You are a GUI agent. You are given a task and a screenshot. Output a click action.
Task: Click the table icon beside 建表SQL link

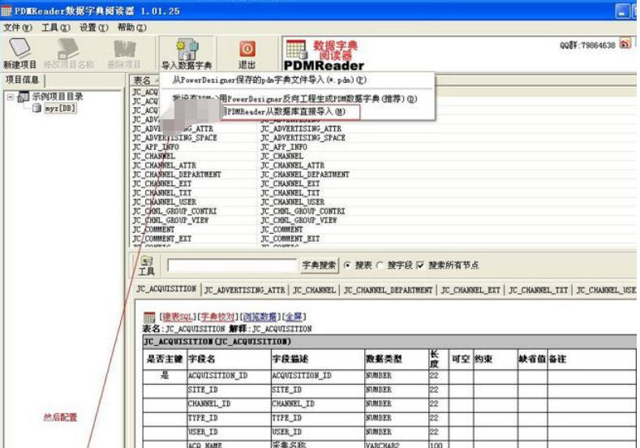[149, 317]
